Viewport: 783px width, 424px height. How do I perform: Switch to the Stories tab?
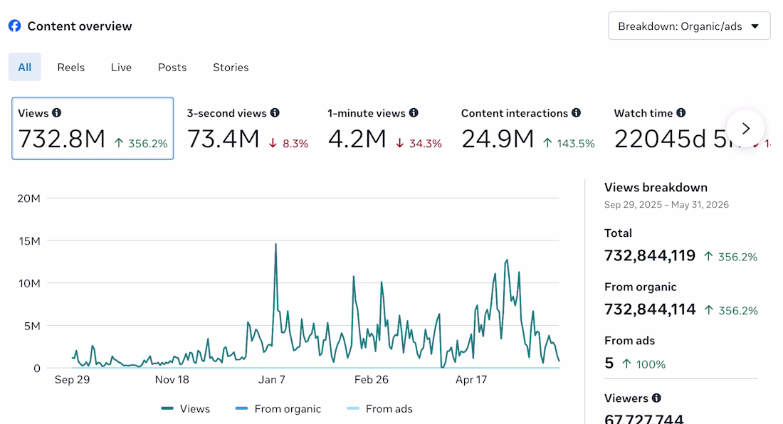231,68
